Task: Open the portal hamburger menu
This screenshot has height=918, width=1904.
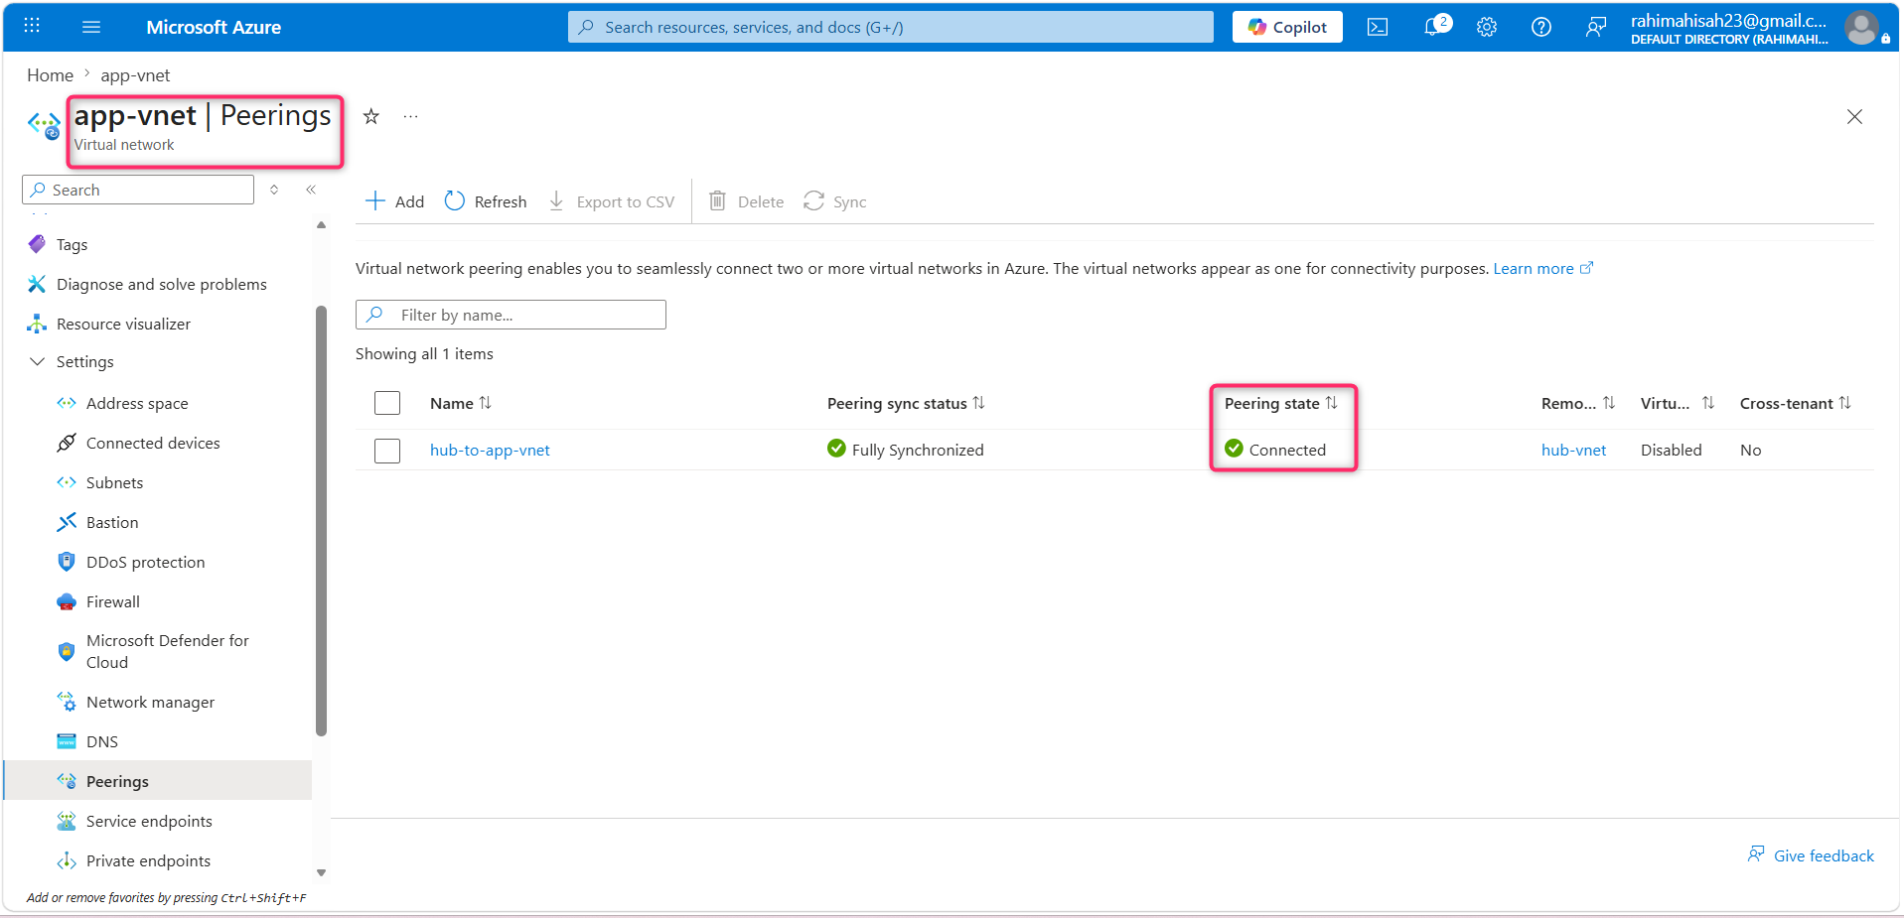Action: coord(91,27)
